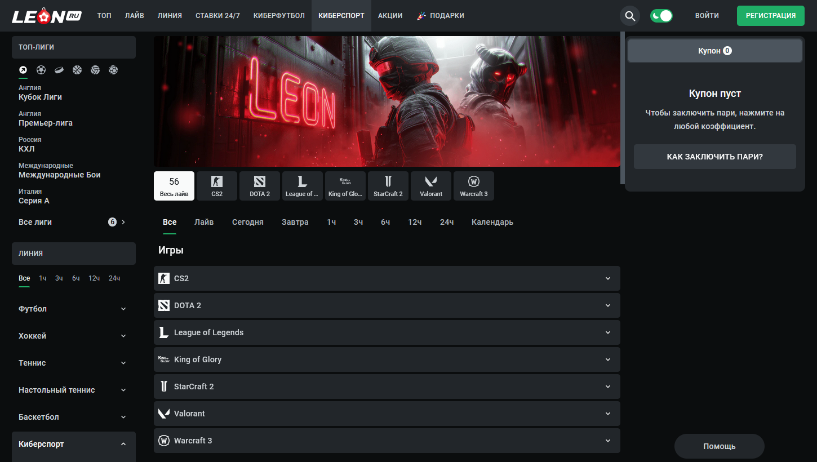Click the StarCraft 2 logo in Игры list
Viewport: 817px width, 462px height.
click(164, 387)
